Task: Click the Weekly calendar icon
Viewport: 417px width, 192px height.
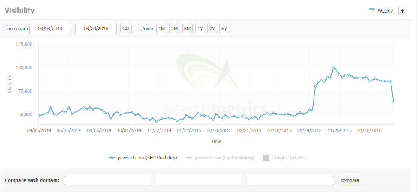Action: tap(372, 11)
